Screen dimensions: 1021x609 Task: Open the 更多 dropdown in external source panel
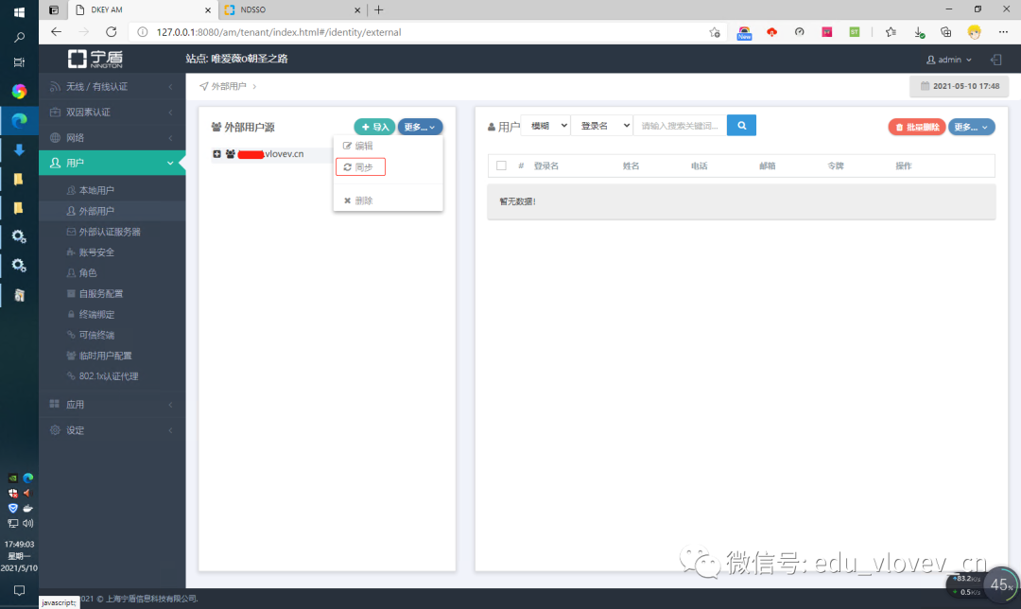pos(420,127)
